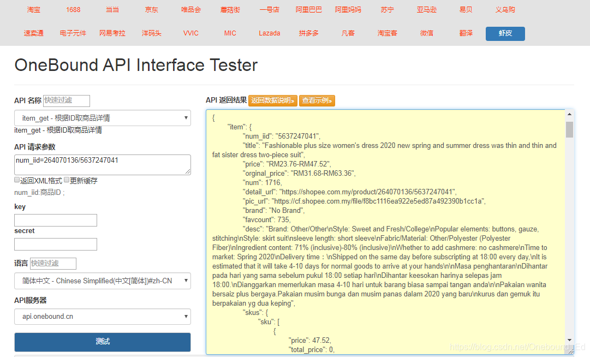This screenshot has height=357, width=590.
Task: Click the num_iid:商品ID hint text
Action: [39, 193]
